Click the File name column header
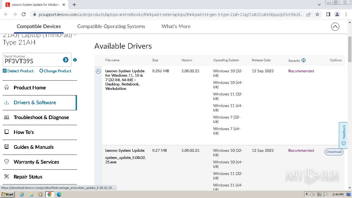 coord(112,60)
